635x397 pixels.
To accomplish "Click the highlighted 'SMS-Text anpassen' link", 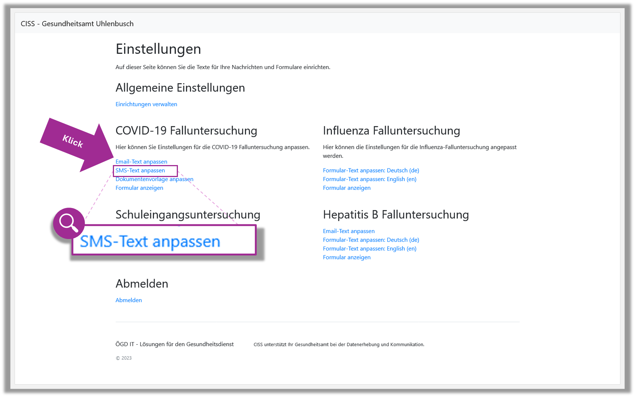I will pos(140,170).
